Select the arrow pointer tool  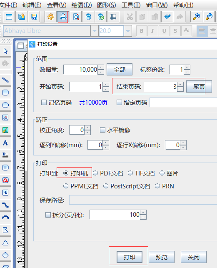tap(5, 51)
